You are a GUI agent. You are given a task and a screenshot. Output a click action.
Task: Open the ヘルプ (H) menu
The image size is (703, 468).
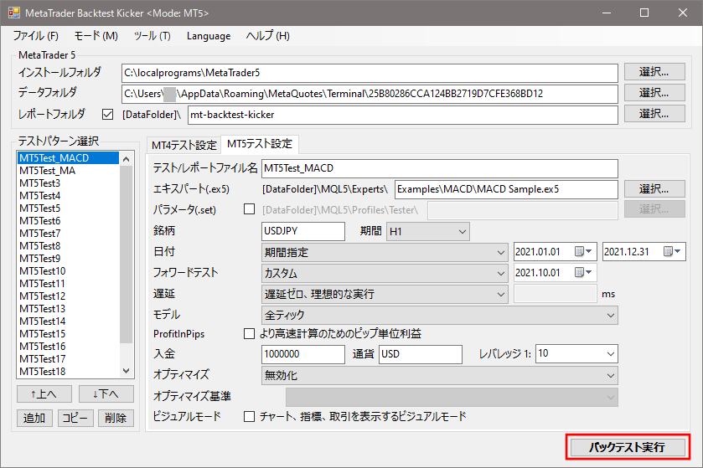pos(268,36)
